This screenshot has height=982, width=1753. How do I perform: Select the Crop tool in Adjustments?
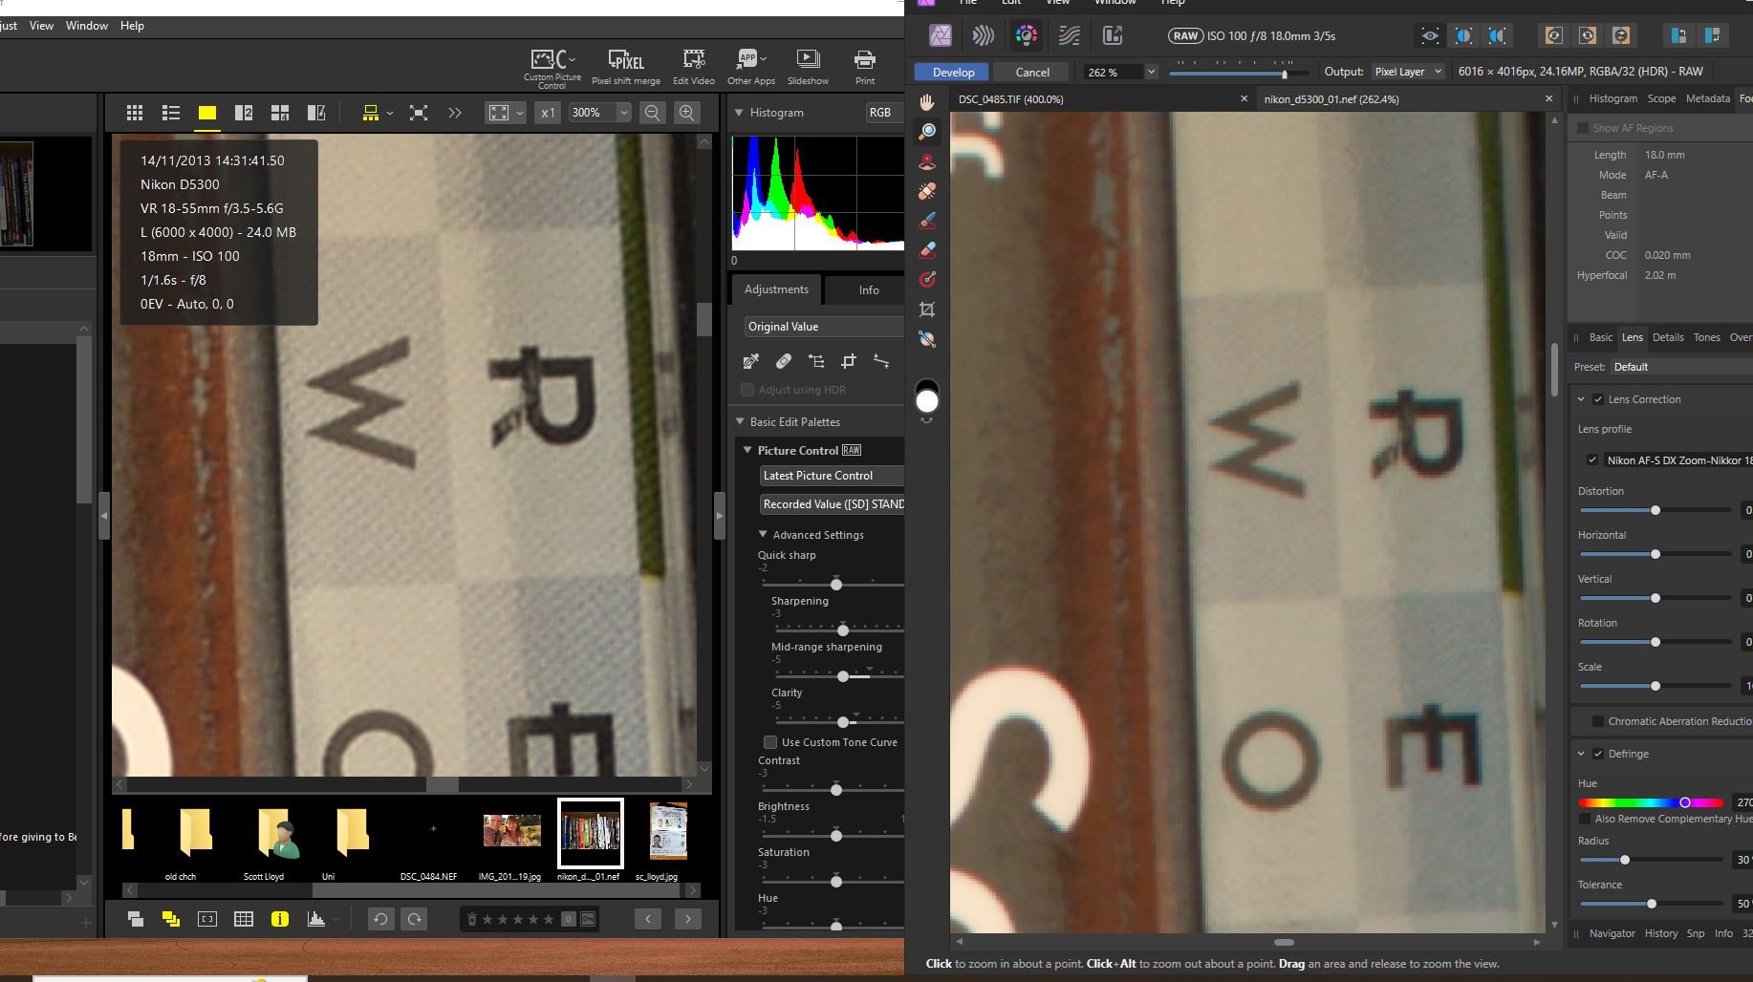coord(849,361)
